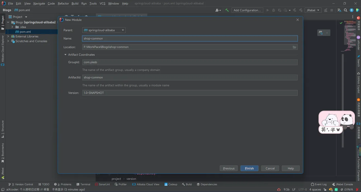Open Alibaba Cloud Explorer side tab
Screen dimensions: 361x192
(x=3, y=51)
